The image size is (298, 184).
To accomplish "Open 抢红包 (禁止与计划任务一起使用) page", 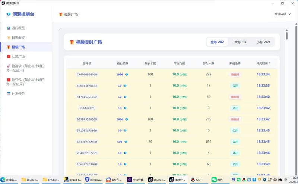I will point(26,82).
